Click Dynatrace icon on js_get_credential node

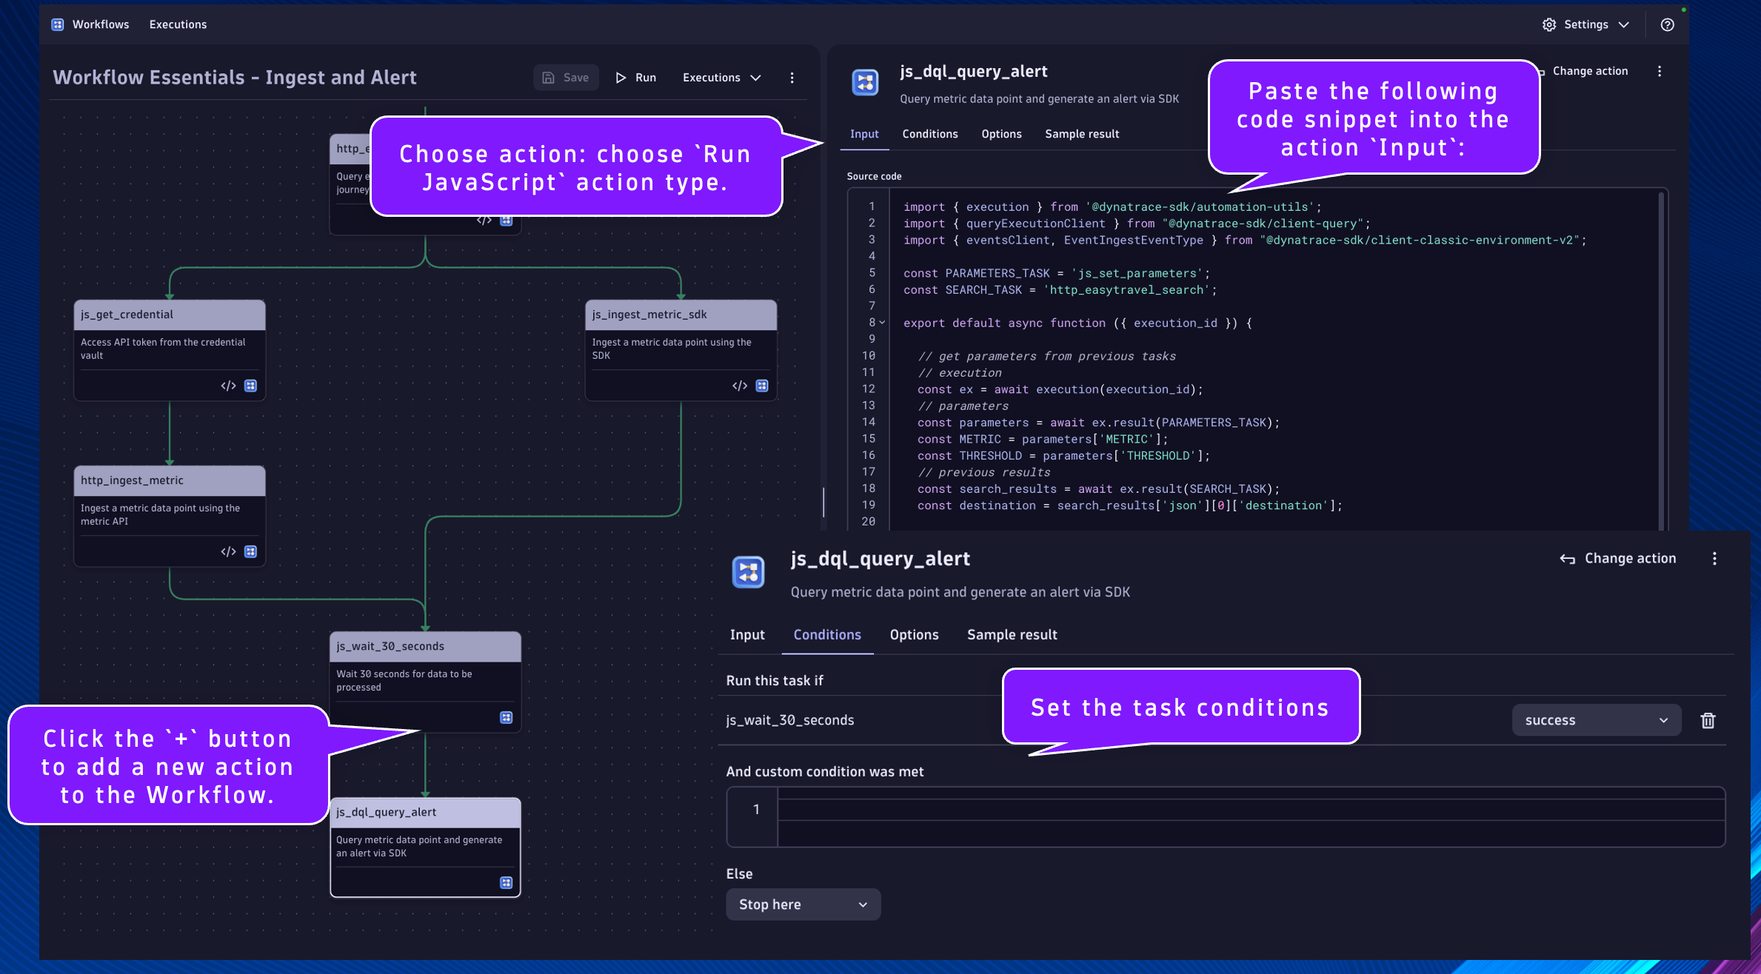tap(250, 386)
